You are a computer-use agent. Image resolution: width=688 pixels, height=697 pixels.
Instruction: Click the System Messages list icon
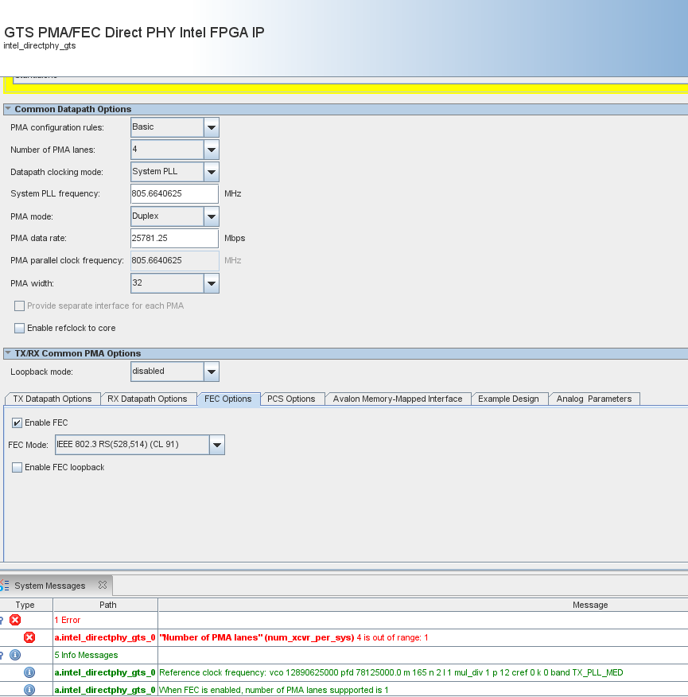[5, 585]
